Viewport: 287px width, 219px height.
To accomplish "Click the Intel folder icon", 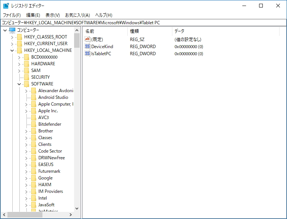I will pyautogui.click(x=34, y=198).
